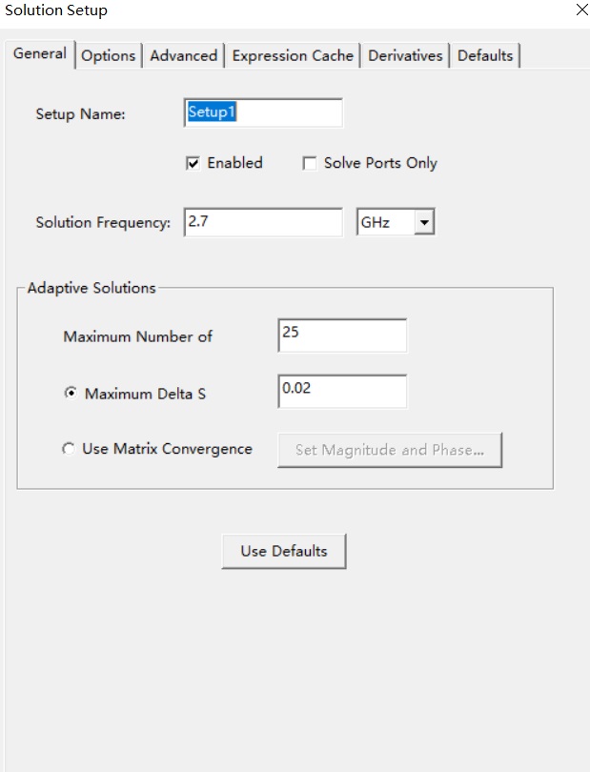Image resolution: width=590 pixels, height=772 pixels.
Task: Select the Expression Cache tab
Action: coord(293,55)
